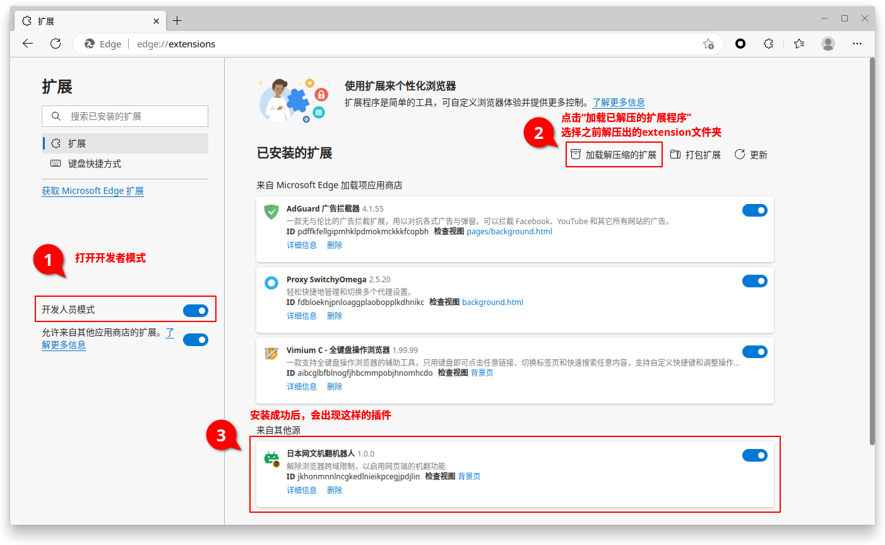Disable the AdGuard 广告拦截器 extension
The width and height of the screenshot is (885, 545).
click(755, 210)
